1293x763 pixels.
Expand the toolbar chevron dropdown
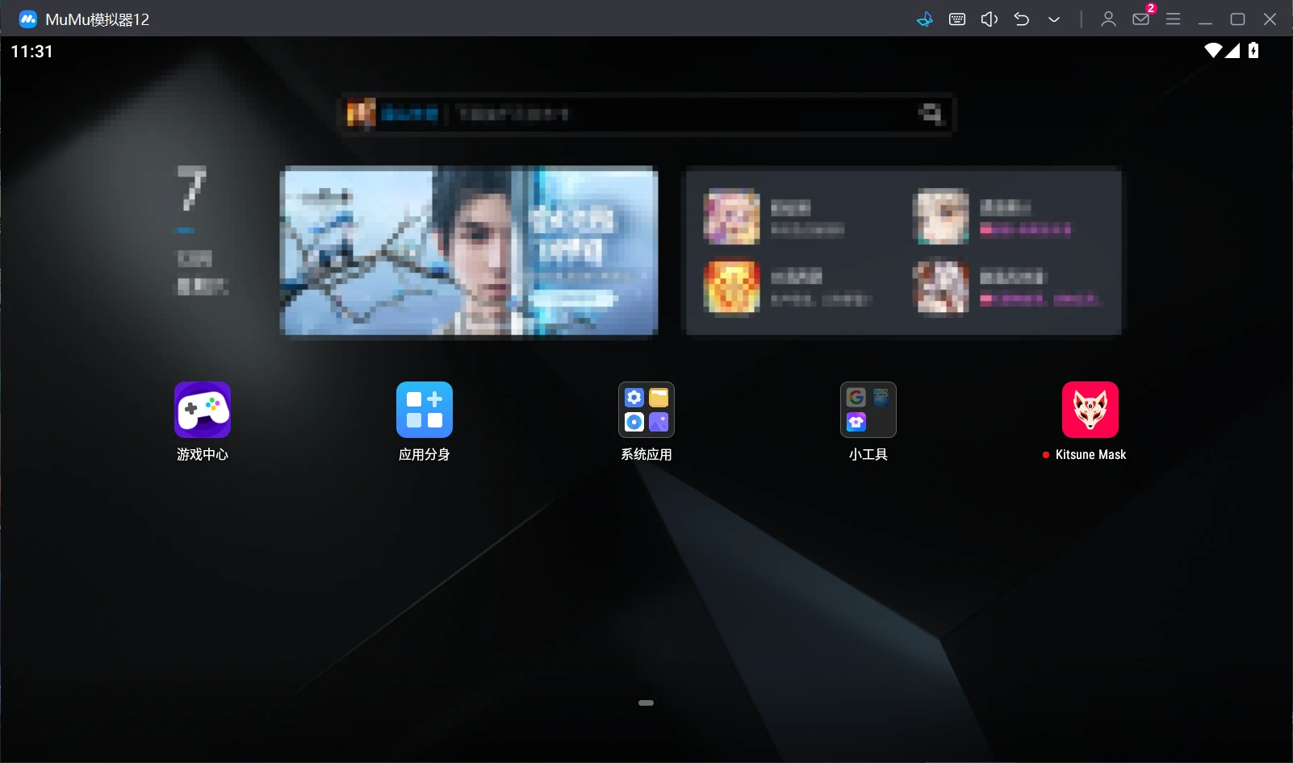[1054, 19]
